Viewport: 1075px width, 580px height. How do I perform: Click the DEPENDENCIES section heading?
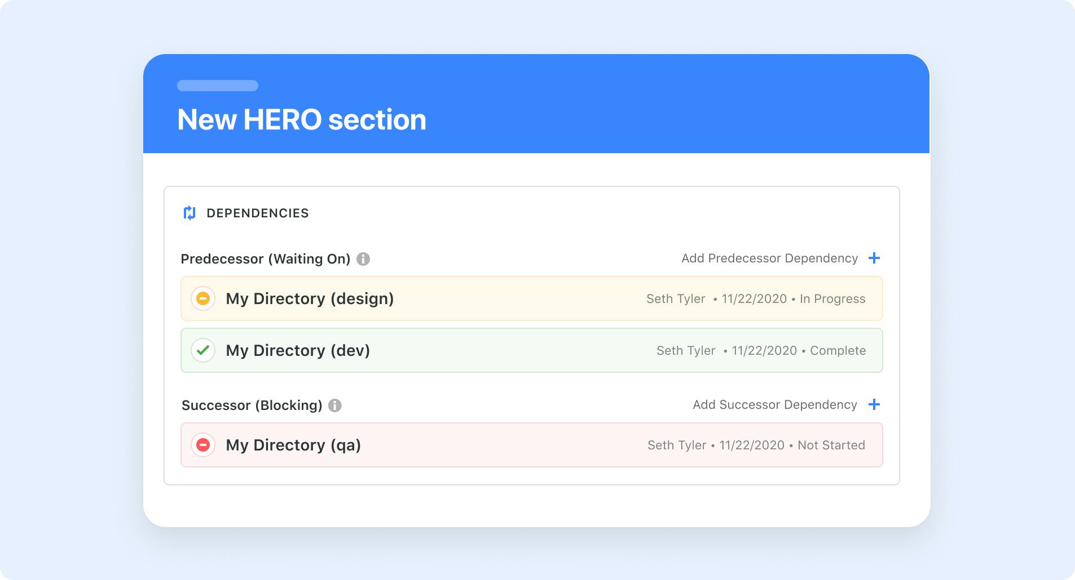click(x=258, y=213)
